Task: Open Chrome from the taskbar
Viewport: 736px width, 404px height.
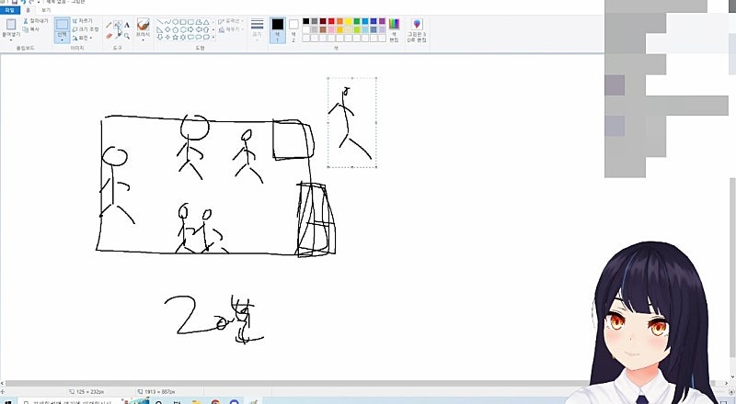Action: [215, 401]
